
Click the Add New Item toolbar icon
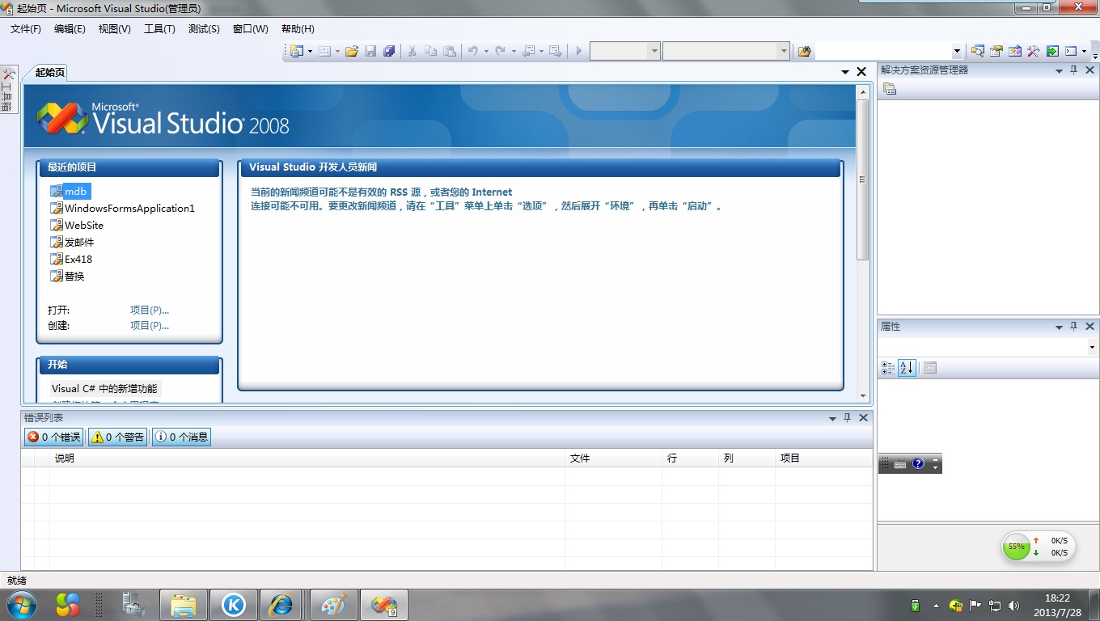(324, 51)
